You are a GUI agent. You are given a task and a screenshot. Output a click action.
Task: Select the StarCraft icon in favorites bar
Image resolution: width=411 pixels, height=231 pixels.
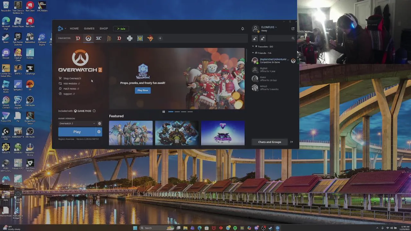[x=99, y=38]
